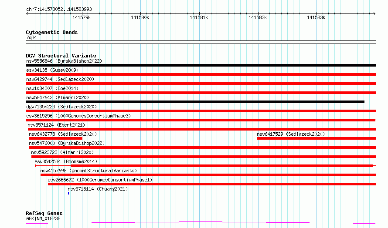Open the nsv5847642 (Almarri2020) variant label
Screen dimensions: 388x228
point(58,97)
